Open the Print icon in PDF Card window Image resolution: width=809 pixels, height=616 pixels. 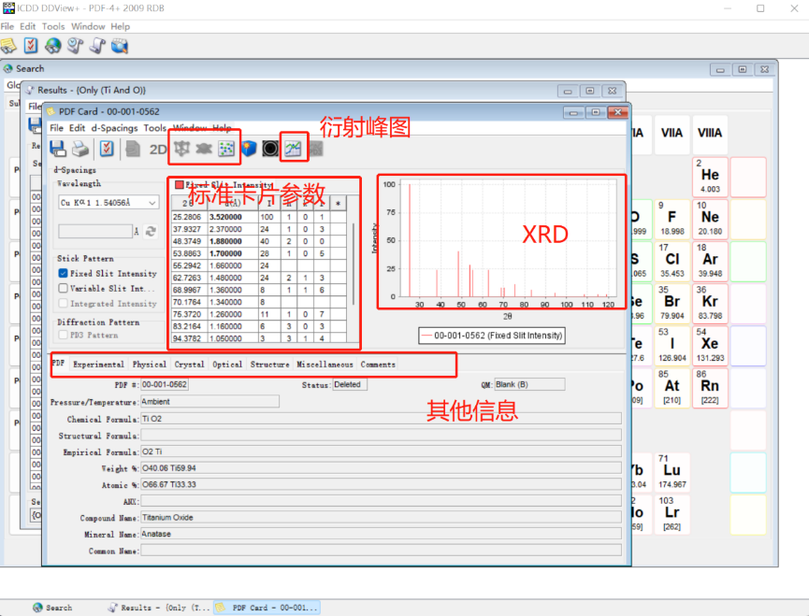point(79,149)
